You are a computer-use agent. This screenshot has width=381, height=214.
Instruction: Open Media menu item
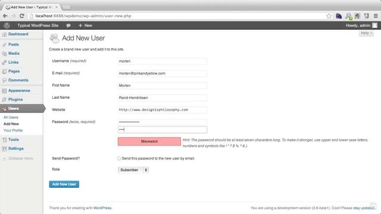(14, 53)
